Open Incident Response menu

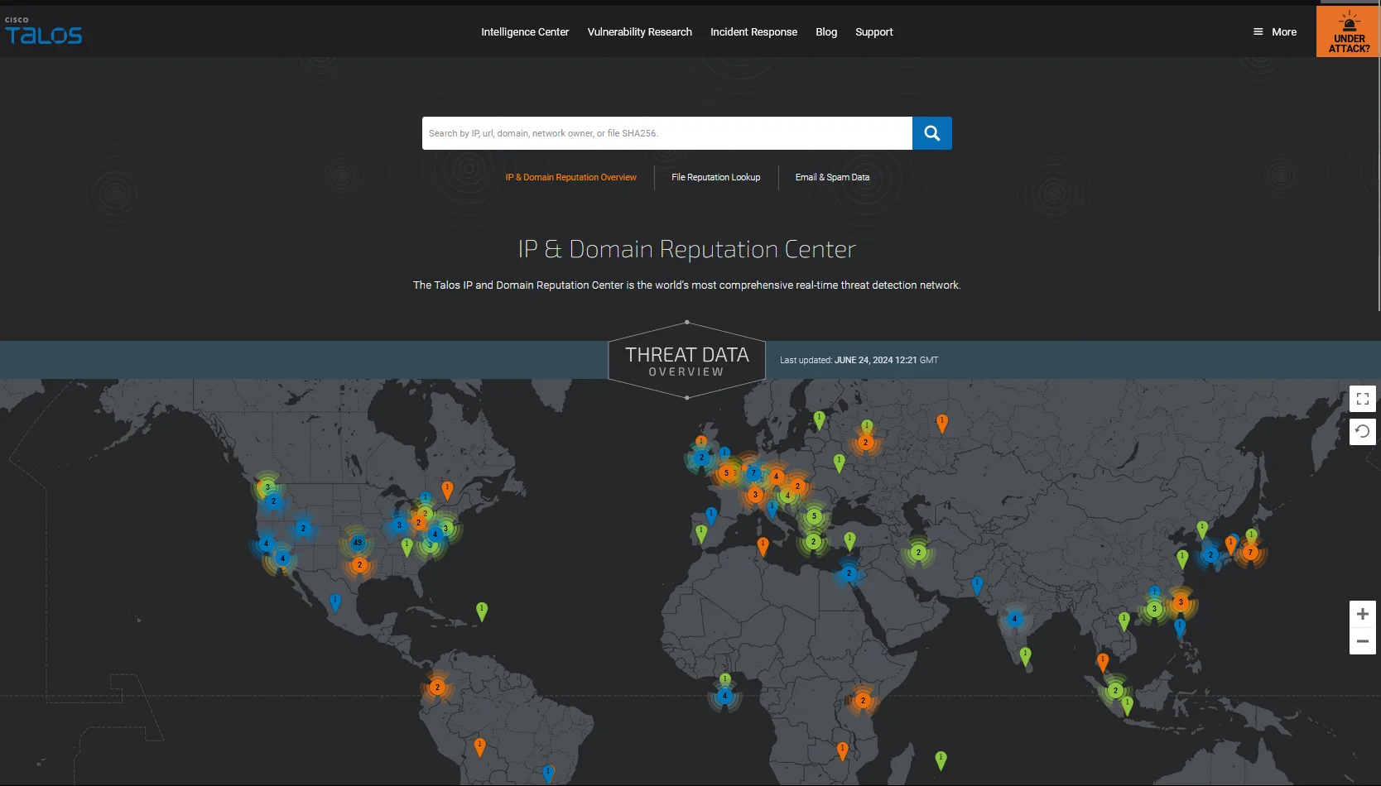753,32
